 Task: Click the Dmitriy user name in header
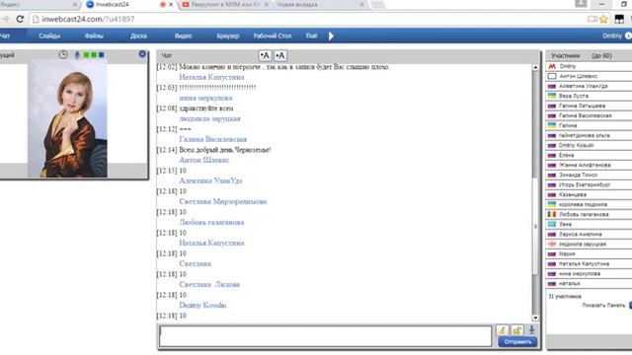(x=612, y=35)
